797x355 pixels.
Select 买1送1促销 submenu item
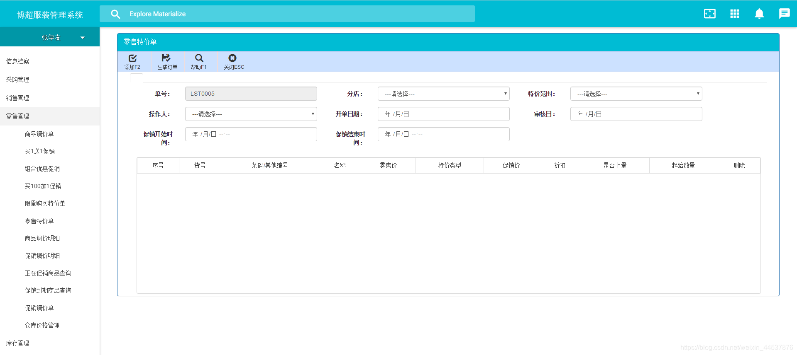point(39,151)
